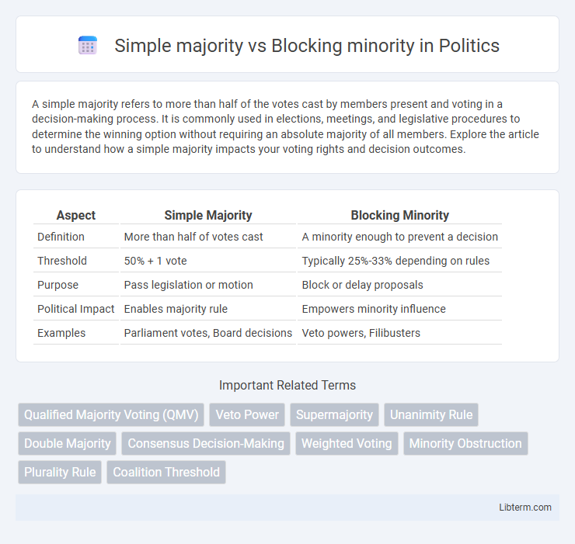Click the Simple Majority column header
575x544 pixels.
[x=208, y=216]
